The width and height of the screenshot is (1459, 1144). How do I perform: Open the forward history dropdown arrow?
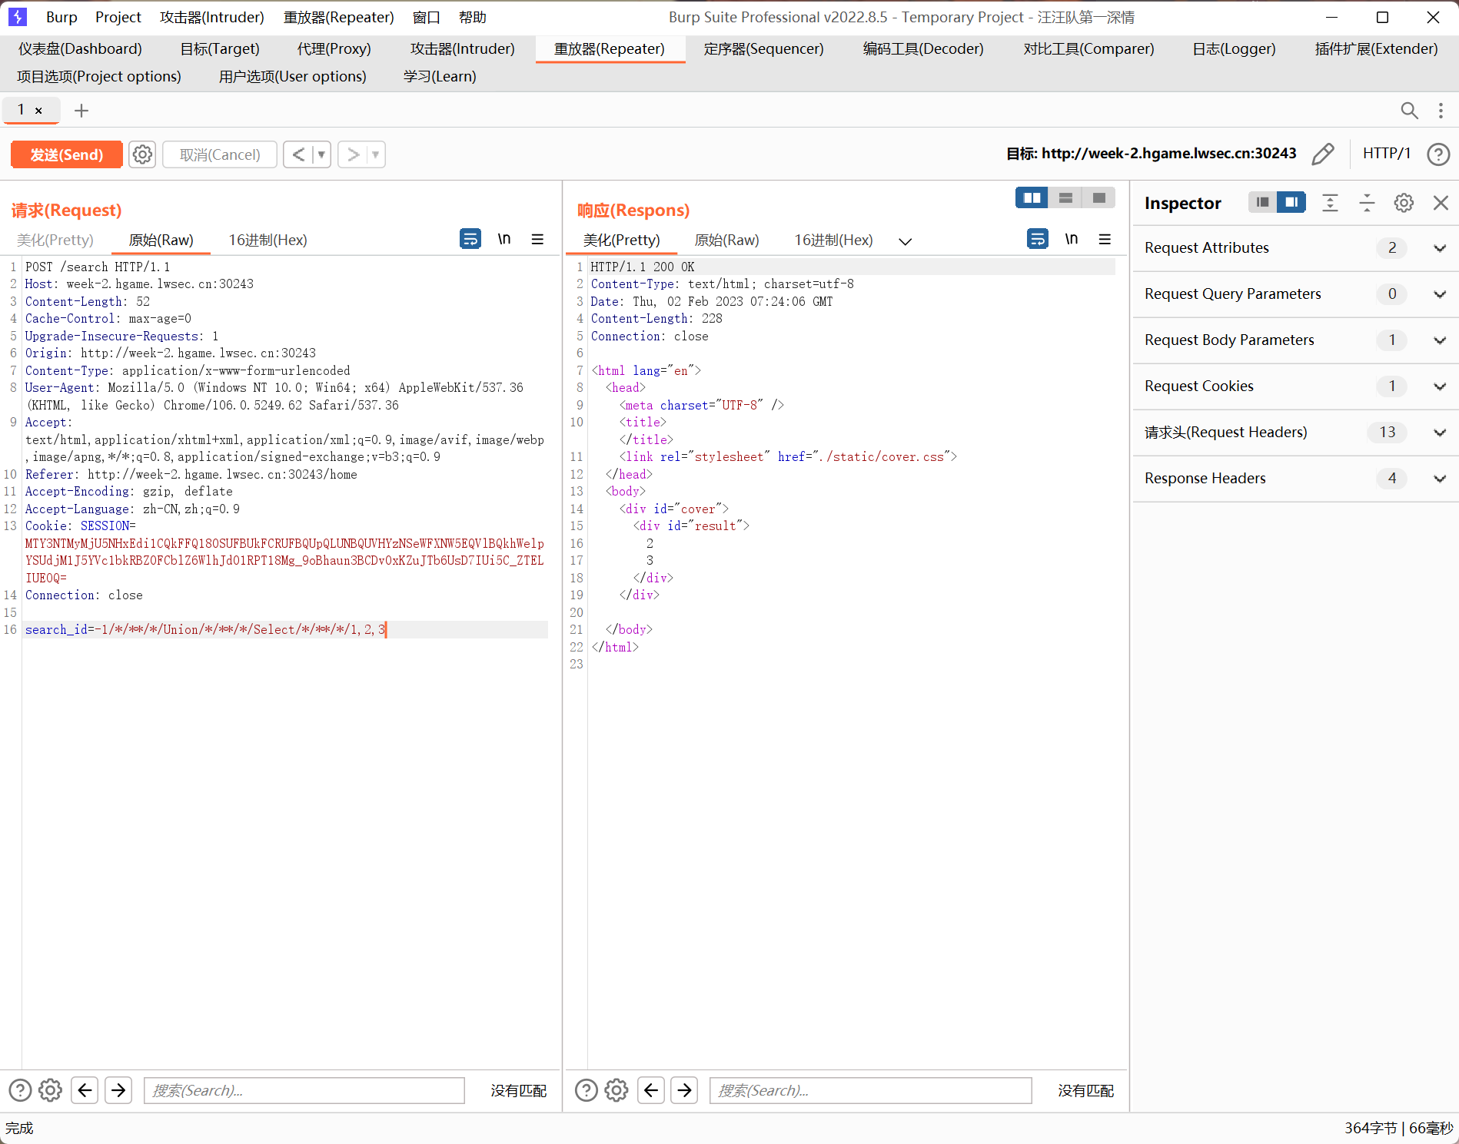point(376,154)
